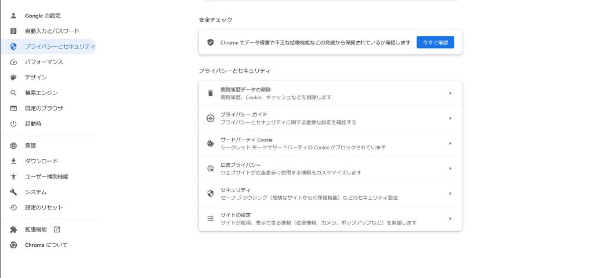Expand the サイトの設定 row arrow
Image resolution: width=594 pixels, height=278 pixels.
coord(450,218)
